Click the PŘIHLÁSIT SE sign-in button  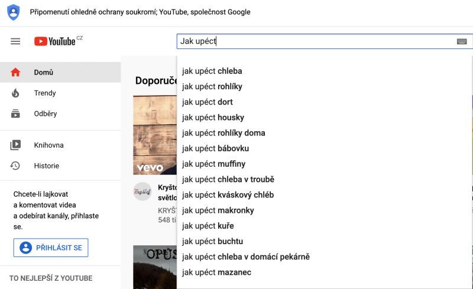[x=51, y=248]
